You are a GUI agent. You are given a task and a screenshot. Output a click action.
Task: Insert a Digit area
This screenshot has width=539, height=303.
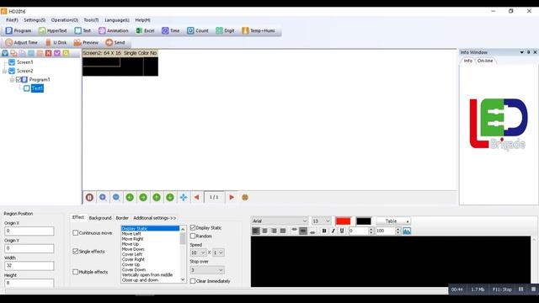225,30
